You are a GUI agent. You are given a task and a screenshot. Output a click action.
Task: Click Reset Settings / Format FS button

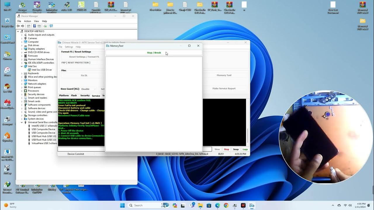pos(84,57)
